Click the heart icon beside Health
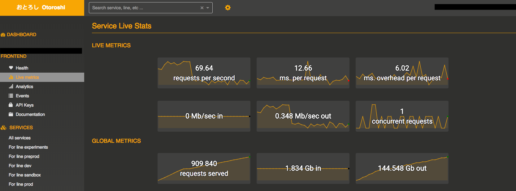The height and width of the screenshot is (191, 516). pos(11,68)
